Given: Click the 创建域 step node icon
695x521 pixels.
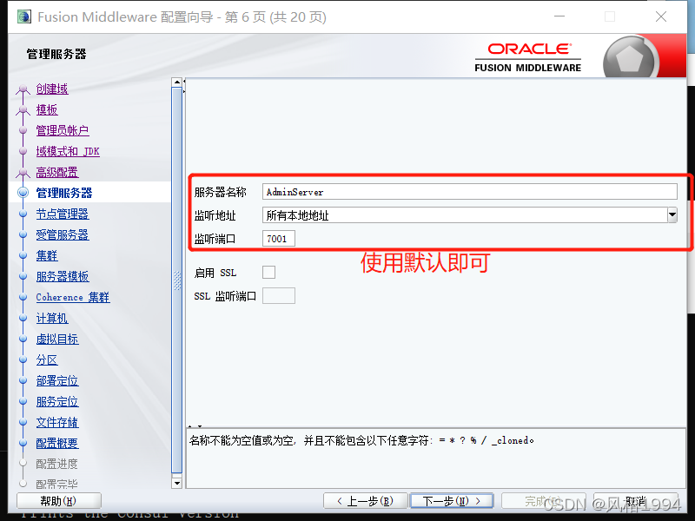Looking at the screenshot, I should (23, 90).
